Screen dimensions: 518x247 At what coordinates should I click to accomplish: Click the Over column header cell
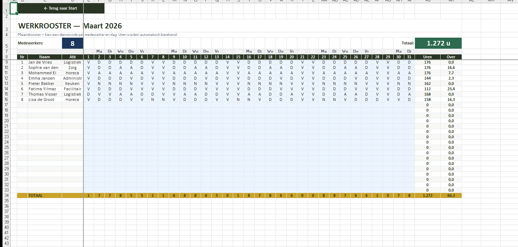451,57
